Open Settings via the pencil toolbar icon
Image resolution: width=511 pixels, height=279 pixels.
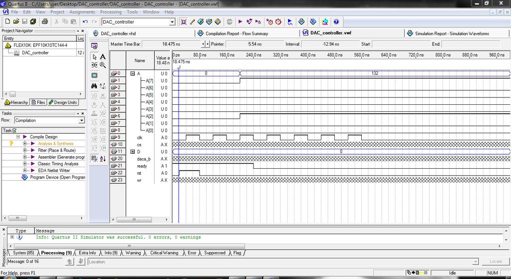[x=192, y=22]
